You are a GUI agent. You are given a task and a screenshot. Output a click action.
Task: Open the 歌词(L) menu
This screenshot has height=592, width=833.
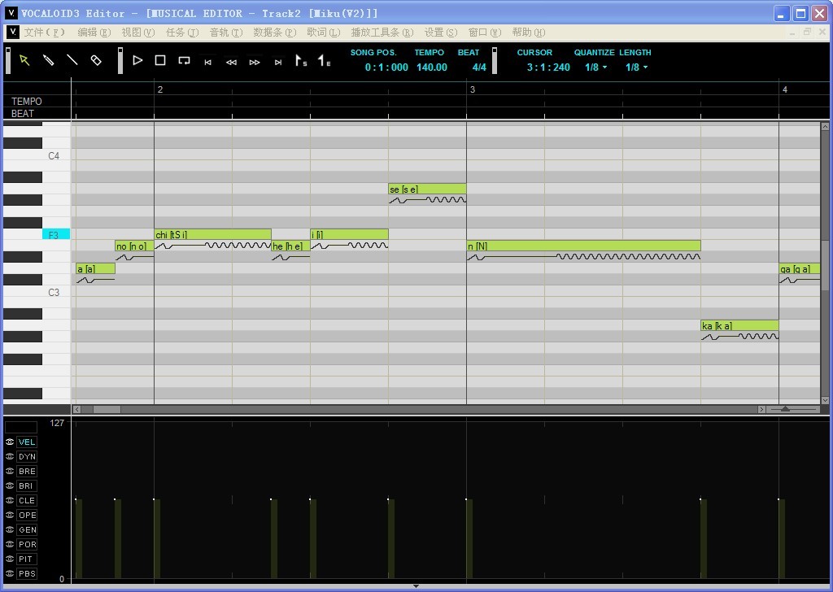coord(323,33)
